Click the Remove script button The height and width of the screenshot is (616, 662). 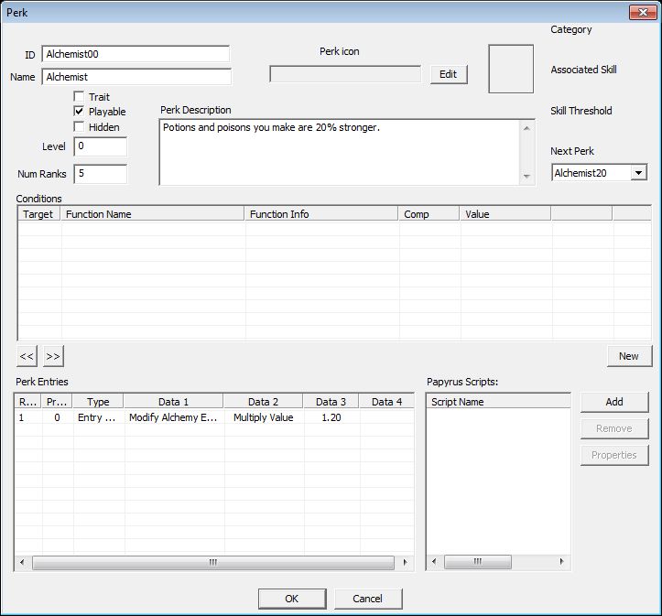pyautogui.click(x=614, y=428)
